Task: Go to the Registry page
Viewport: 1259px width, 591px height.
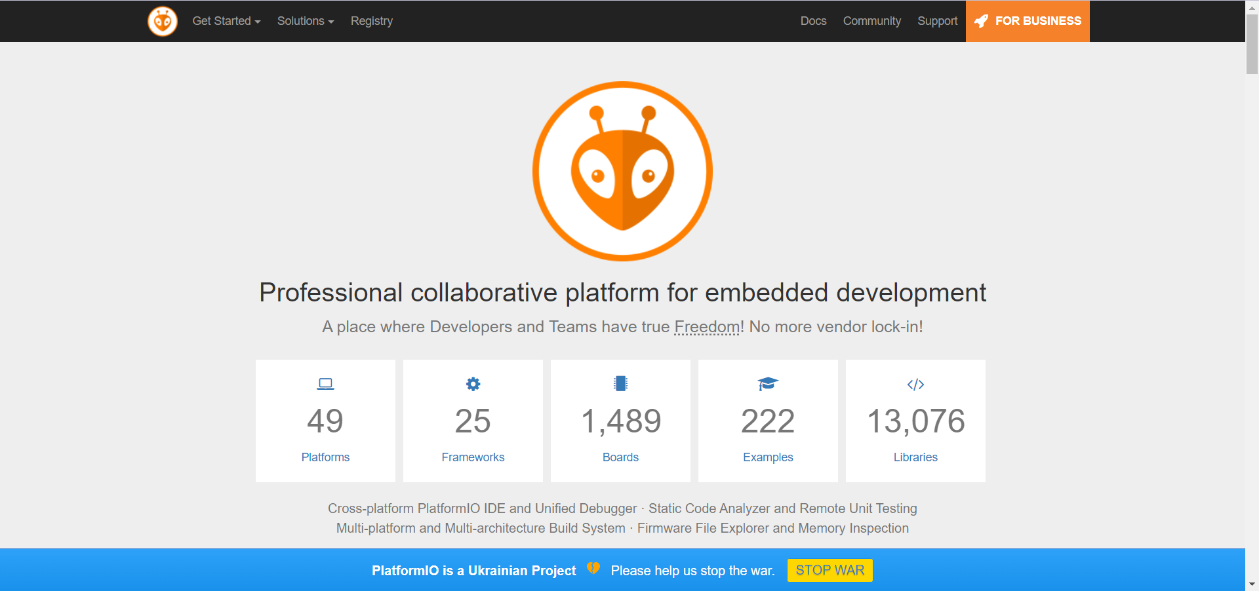Action: (x=372, y=21)
